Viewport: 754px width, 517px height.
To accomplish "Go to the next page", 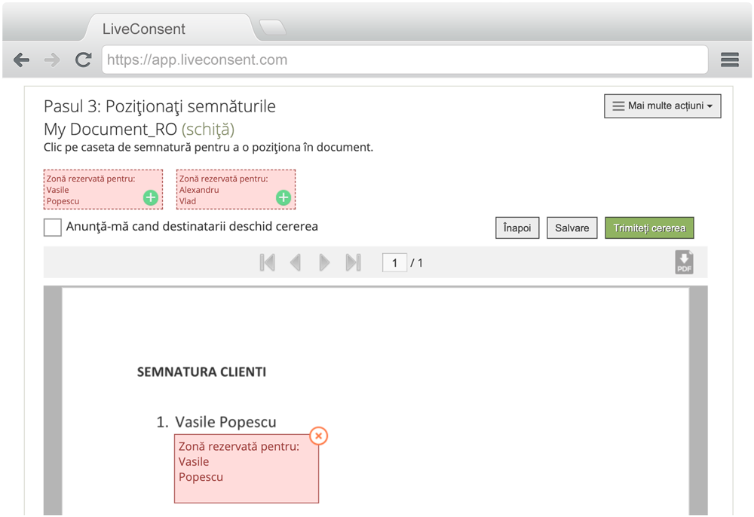I will coord(324,262).
